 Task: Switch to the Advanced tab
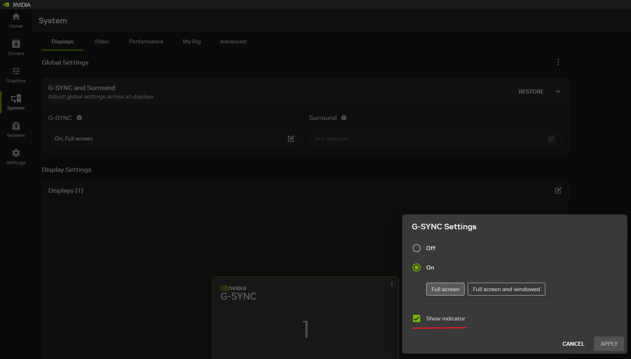[233, 41]
